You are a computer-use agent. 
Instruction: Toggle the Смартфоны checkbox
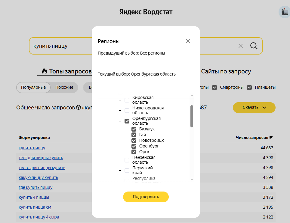point(214,87)
